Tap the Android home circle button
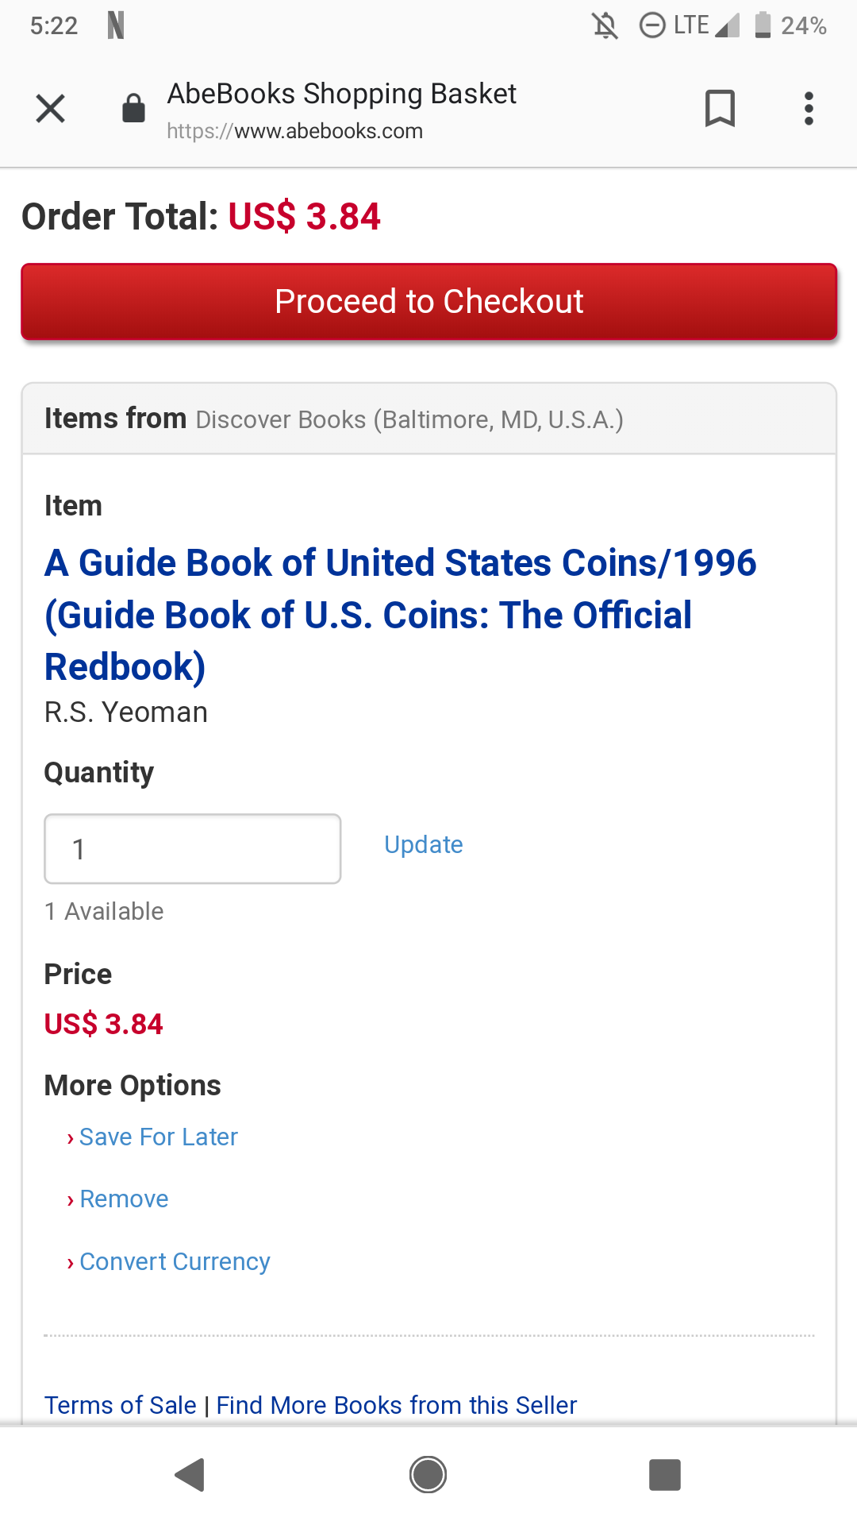This screenshot has width=857, height=1525. click(428, 1475)
